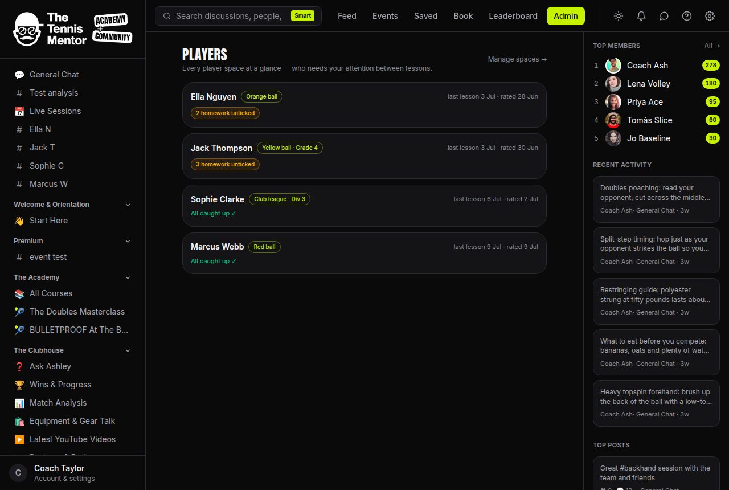
Task: Open the Book tab
Action: (463, 16)
